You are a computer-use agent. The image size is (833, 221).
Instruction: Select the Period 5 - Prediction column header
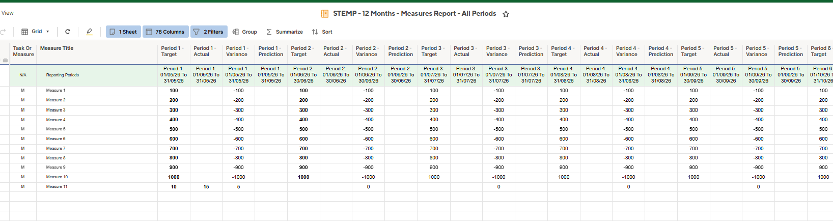coord(791,51)
